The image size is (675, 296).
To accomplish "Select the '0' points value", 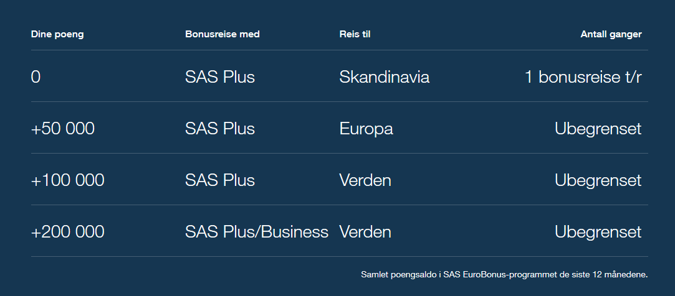I will coord(36,78).
